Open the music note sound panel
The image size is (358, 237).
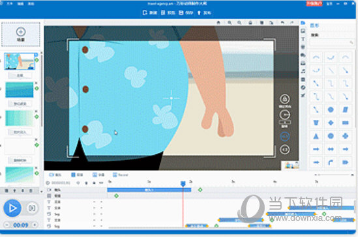[x=303, y=71]
